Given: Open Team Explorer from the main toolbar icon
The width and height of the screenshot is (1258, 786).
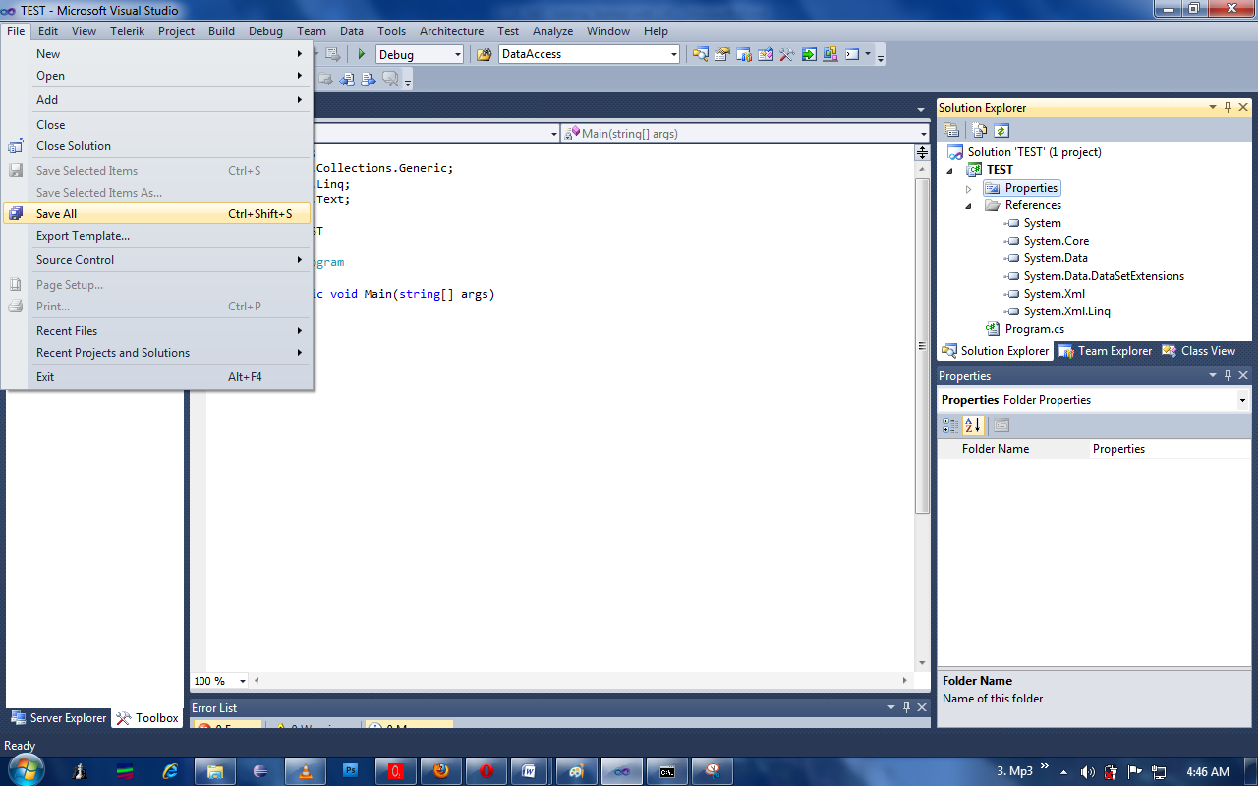Looking at the screenshot, I should [x=744, y=55].
